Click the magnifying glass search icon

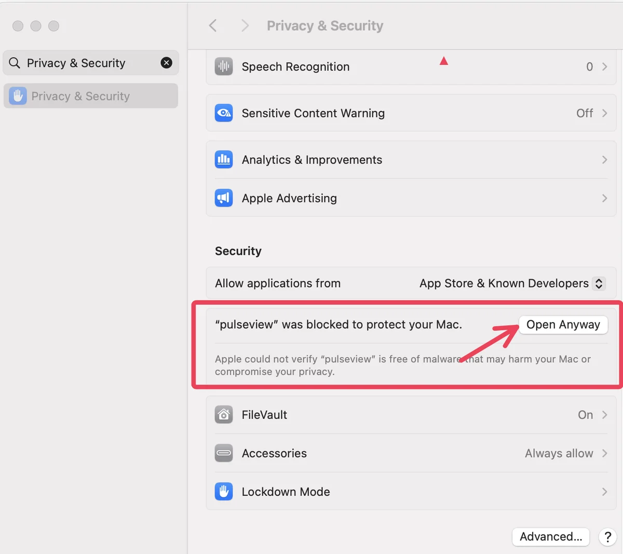coord(15,63)
